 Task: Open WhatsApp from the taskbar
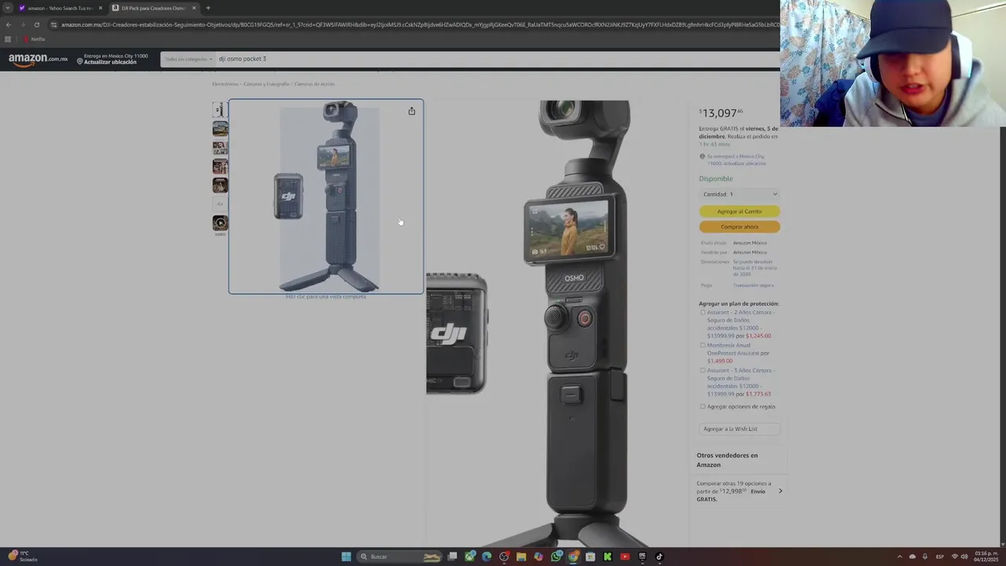tap(556, 557)
